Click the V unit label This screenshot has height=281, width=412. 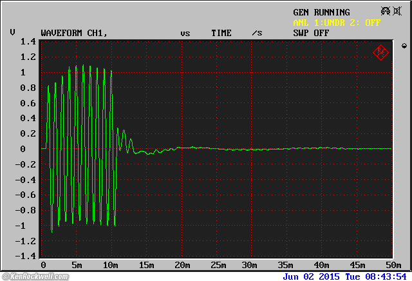coord(12,32)
